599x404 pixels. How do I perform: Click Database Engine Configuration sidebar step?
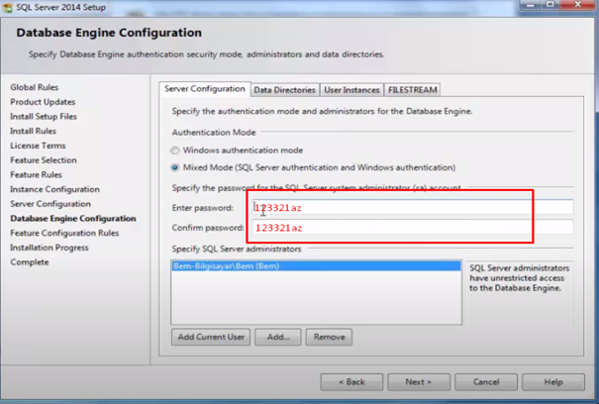[x=73, y=218]
